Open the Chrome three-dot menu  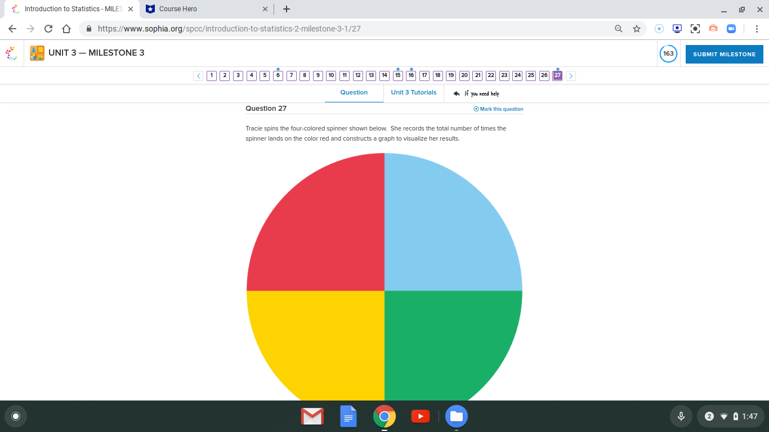tap(757, 29)
